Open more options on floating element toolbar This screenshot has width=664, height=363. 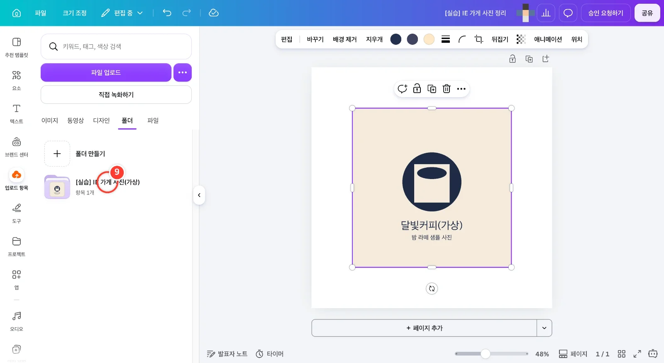pyautogui.click(x=461, y=88)
